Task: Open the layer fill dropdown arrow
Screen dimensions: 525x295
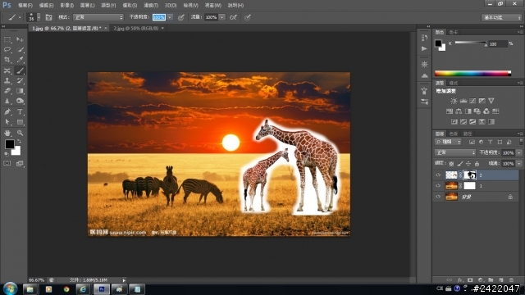Action: click(518, 164)
